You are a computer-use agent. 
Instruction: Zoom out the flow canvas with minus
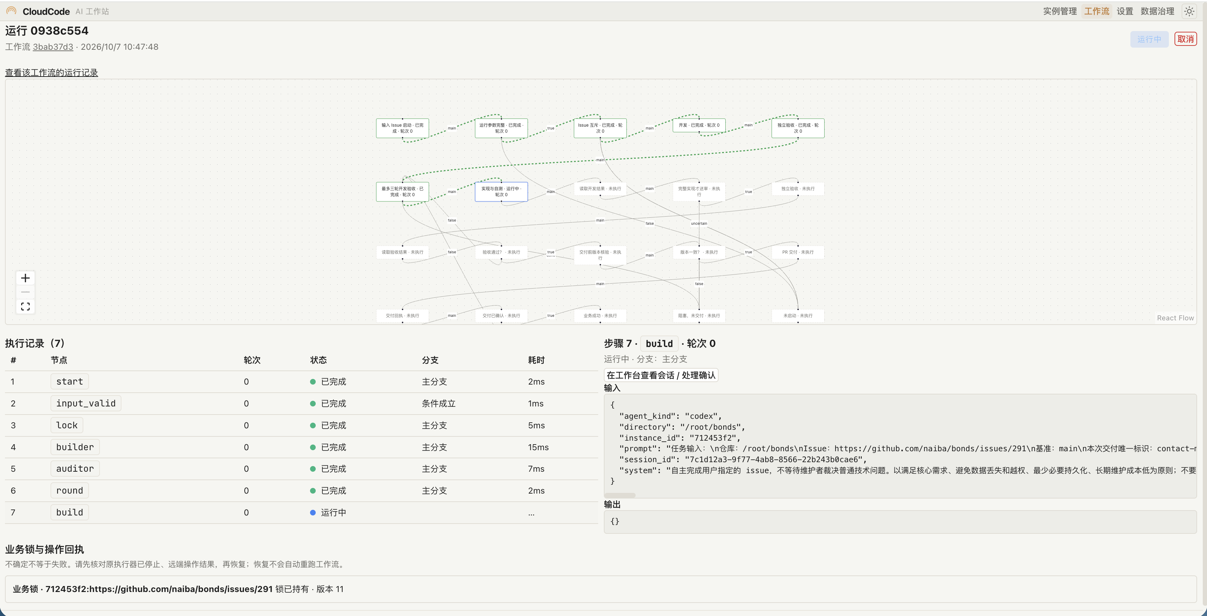click(25, 292)
